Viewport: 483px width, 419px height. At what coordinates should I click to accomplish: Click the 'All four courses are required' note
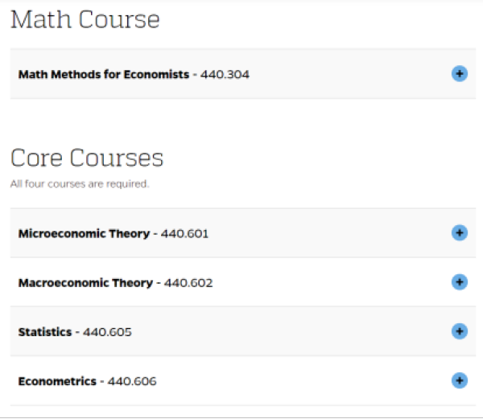pos(80,184)
